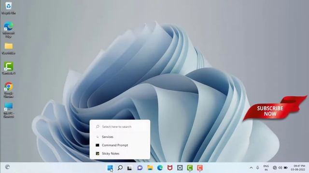Open the Recycle Bin desktop icon

(x=9, y=8)
